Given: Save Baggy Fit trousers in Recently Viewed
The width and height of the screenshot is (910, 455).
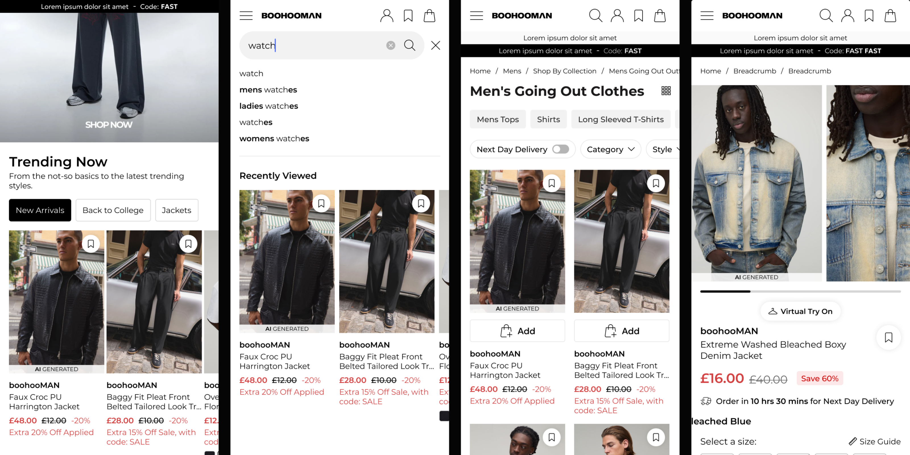Looking at the screenshot, I should pyautogui.click(x=421, y=204).
